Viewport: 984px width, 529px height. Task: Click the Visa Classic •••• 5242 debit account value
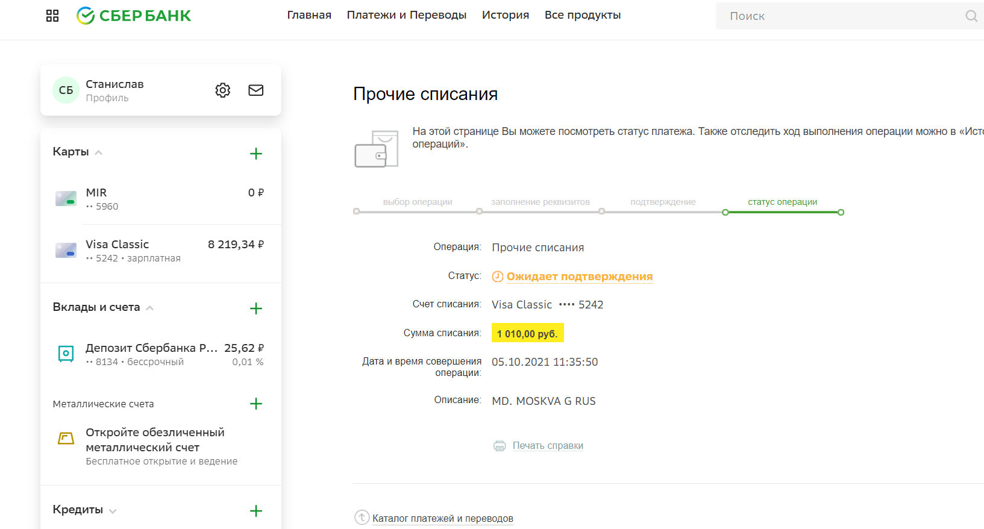pyautogui.click(x=547, y=305)
